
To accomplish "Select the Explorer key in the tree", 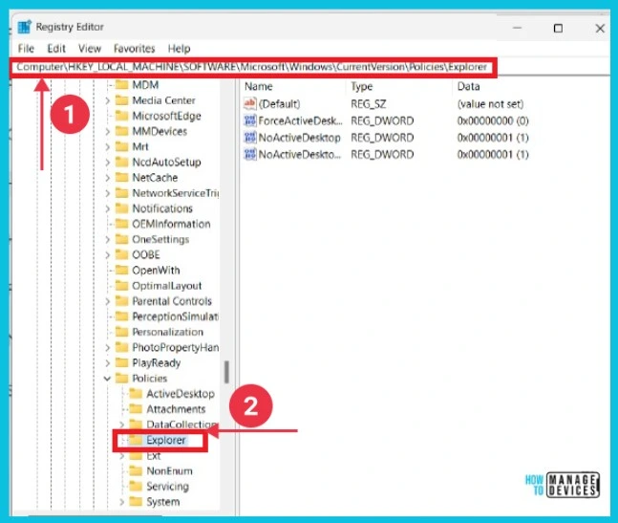I will 166,440.
